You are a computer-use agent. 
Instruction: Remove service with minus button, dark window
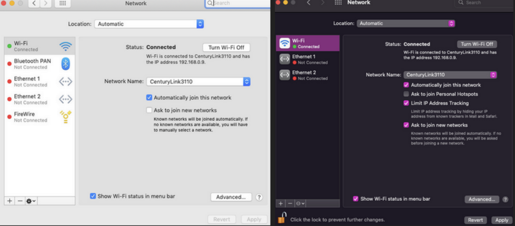pyautogui.click(x=290, y=203)
